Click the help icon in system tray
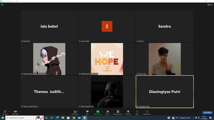This screenshot has height=120, width=214. [169, 118]
